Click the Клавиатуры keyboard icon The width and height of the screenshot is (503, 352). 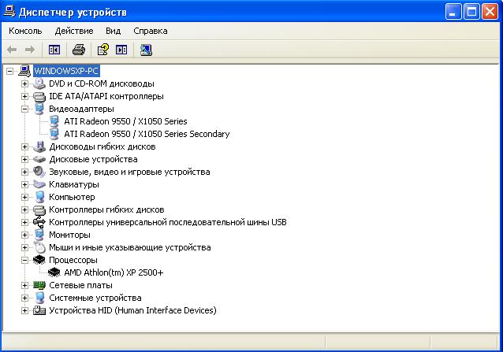tap(39, 184)
